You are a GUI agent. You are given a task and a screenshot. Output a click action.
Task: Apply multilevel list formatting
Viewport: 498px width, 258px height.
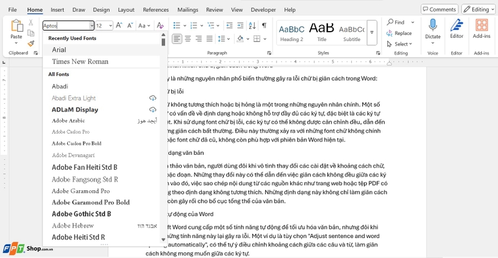210,25
